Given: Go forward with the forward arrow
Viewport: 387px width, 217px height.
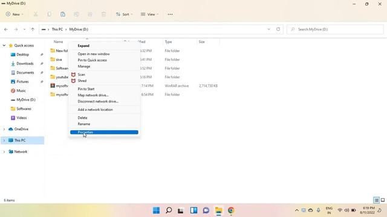Looking at the screenshot, I should coord(16,30).
